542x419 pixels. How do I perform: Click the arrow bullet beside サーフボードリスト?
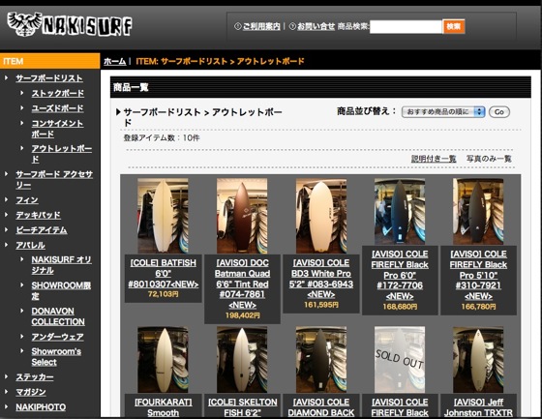pyautogui.click(x=6, y=77)
